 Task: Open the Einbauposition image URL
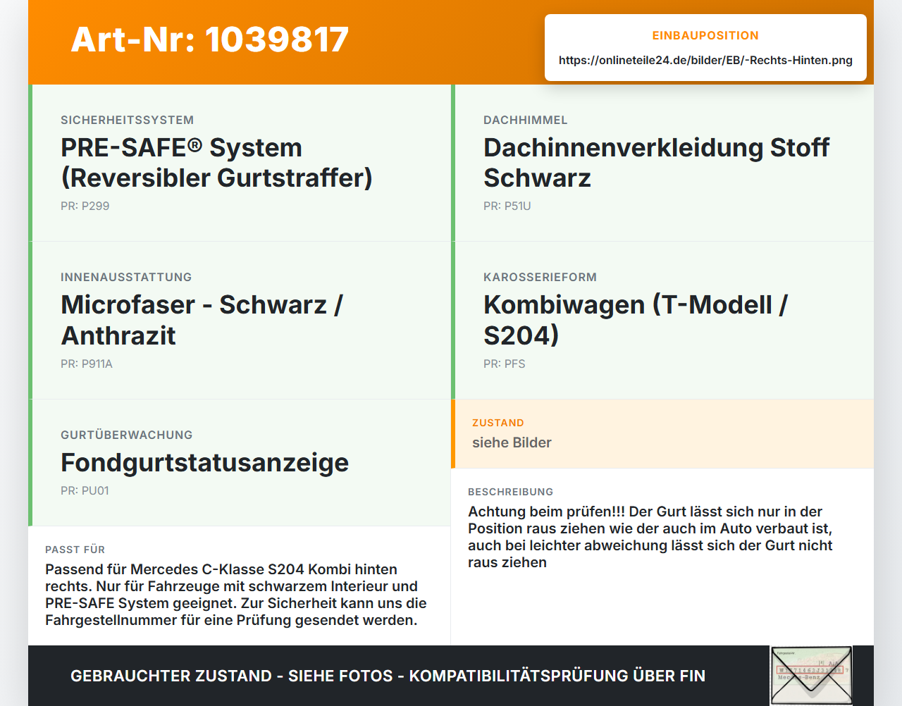(705, 60)
